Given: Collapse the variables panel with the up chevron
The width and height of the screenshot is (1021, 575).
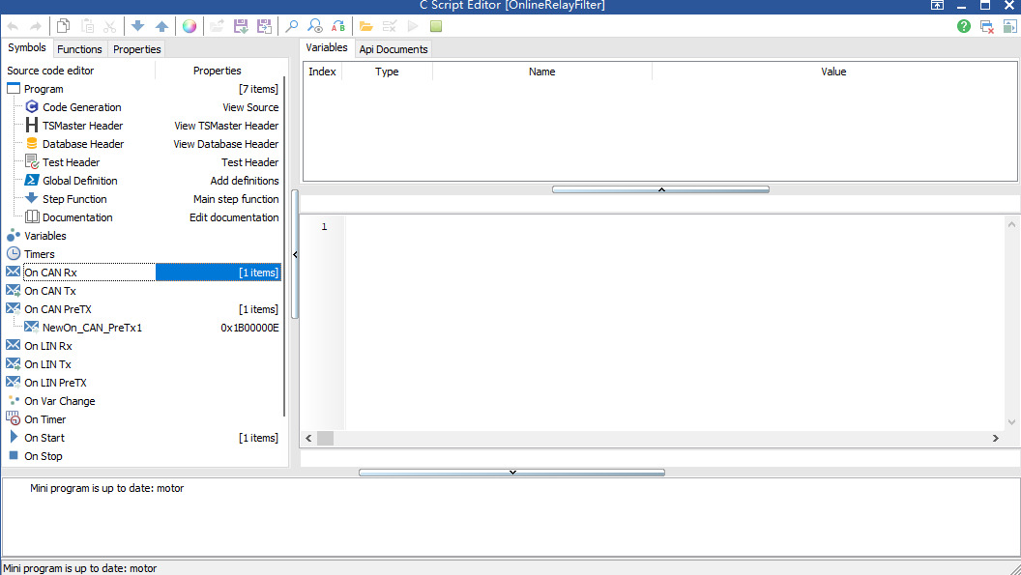Looking at the screenshot, I should point(661,189).
